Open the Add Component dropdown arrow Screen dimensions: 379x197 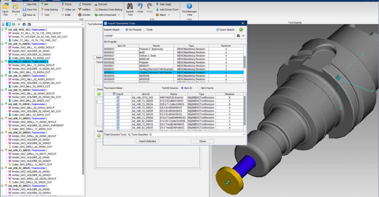pos(119,15)
